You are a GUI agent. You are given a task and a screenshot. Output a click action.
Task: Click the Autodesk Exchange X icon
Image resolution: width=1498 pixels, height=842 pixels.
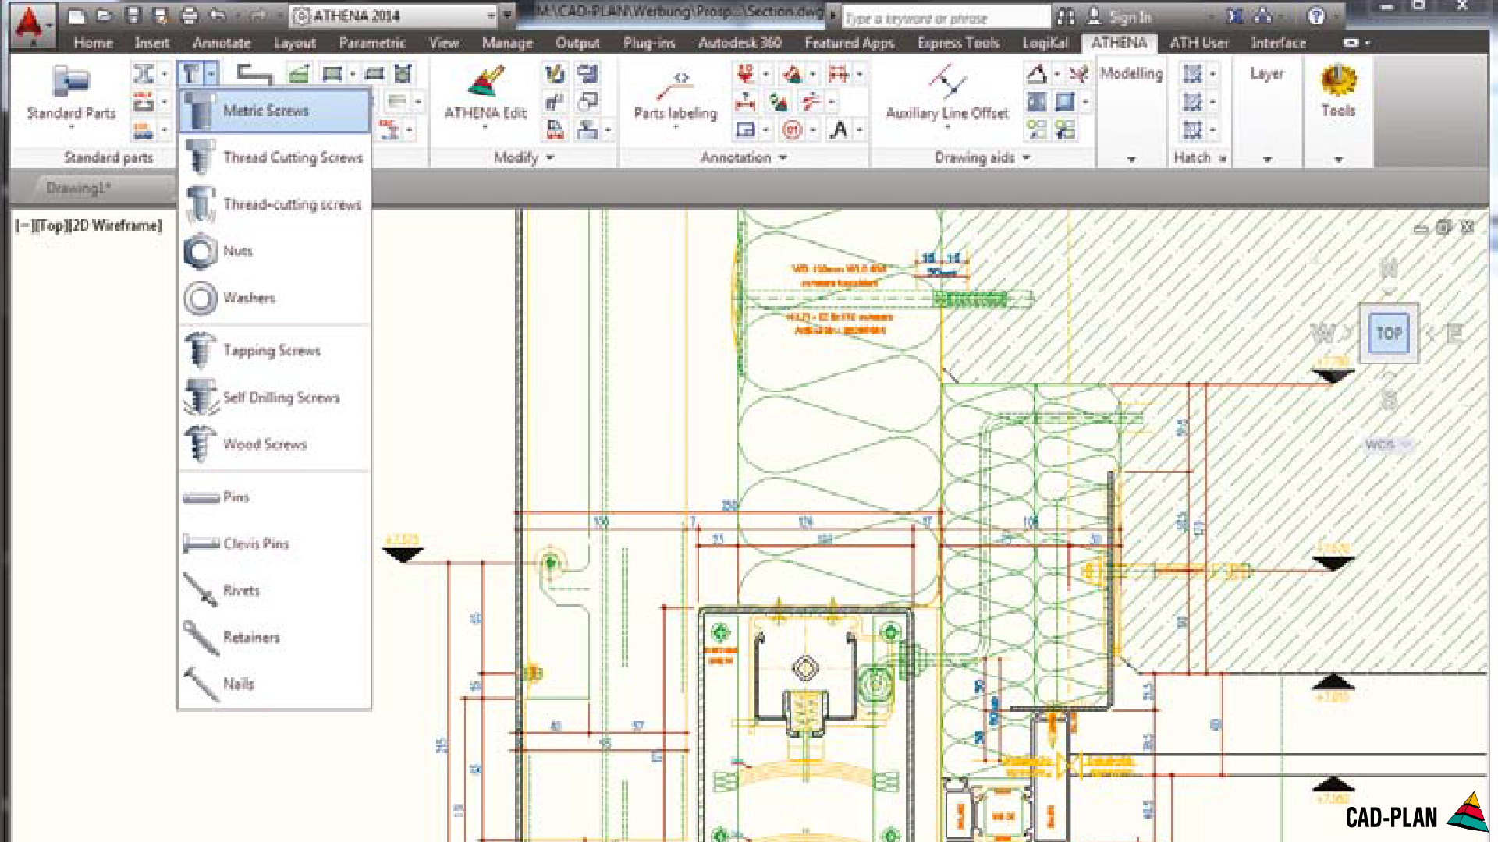(1234, 16)
